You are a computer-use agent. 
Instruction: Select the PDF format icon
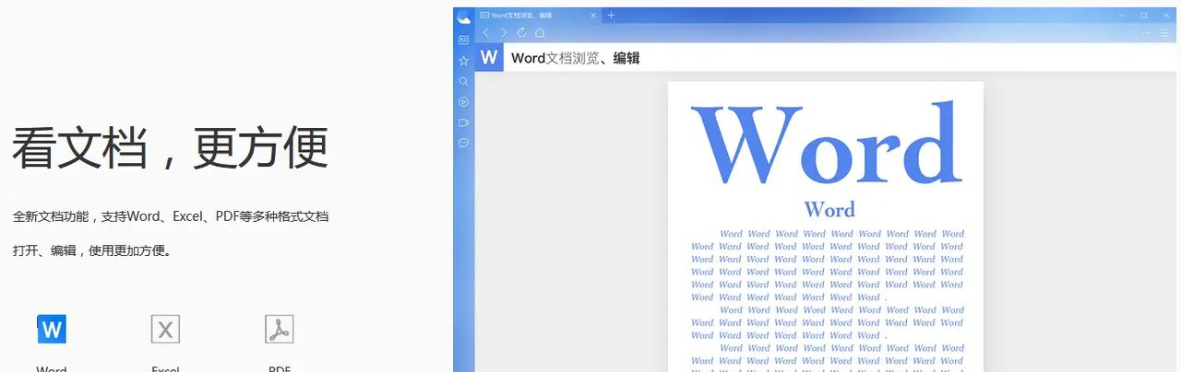click(280, 329)
